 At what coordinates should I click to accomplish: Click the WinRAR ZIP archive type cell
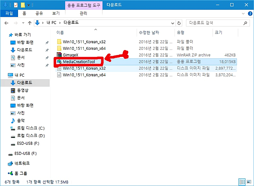194,55
